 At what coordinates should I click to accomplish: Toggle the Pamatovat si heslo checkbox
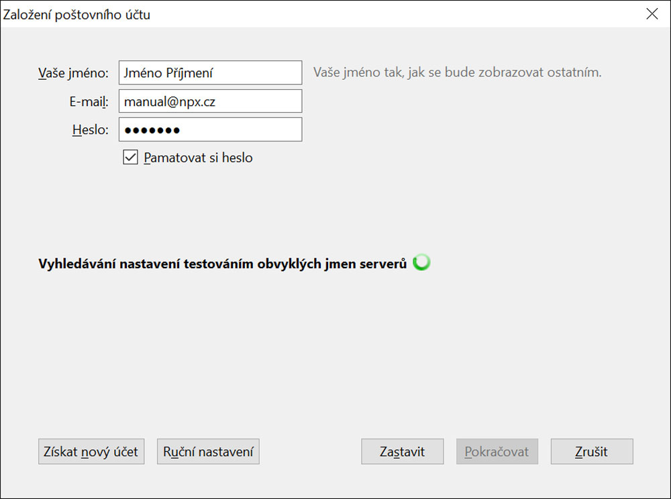point(131,158)
